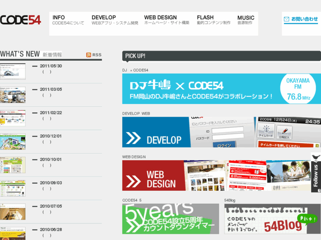Click the OKAYAMA FM 76.8 MHz circle
321x240 pixels.
click(x=298, y=89)
